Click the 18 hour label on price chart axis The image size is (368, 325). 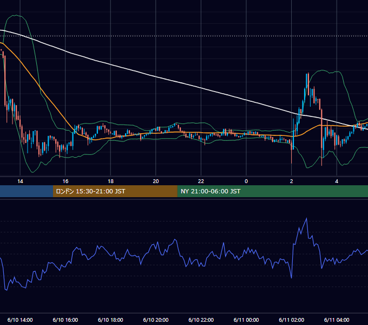click(110, 181)
